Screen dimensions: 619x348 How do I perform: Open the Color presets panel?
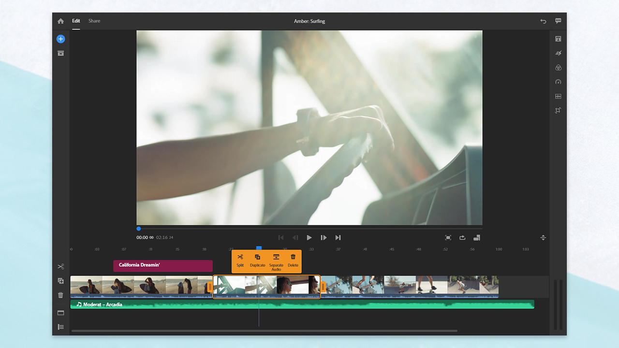tap(558, 68)
